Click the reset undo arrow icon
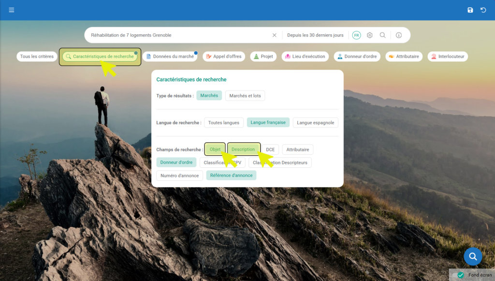Image resolution: width=495 pixels, height=281 pixels. 483,10
